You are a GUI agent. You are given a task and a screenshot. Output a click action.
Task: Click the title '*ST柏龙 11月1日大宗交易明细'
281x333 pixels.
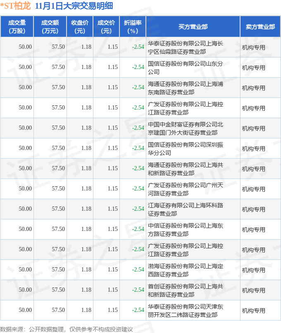(x=57, y=6)
